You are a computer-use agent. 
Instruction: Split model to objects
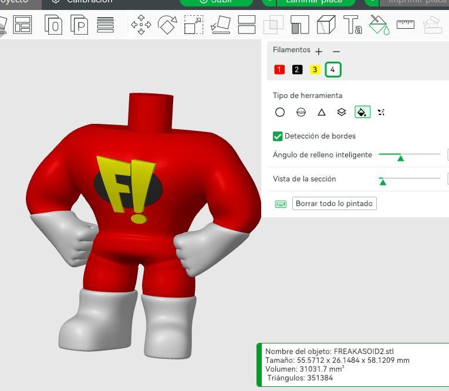point(53,25)
